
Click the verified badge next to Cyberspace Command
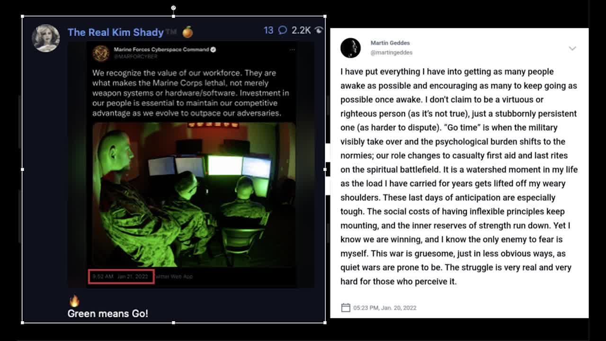click(213, 49)
